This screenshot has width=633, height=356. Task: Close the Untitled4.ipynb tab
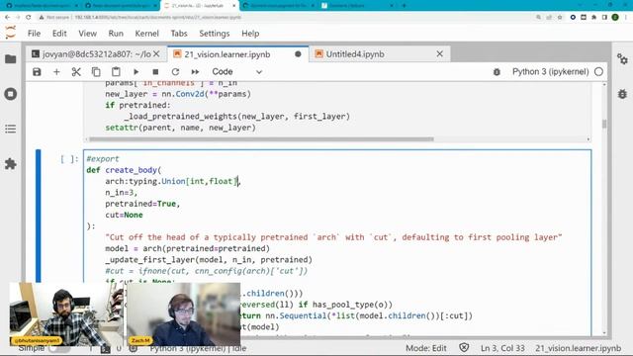tap(439, 53)
